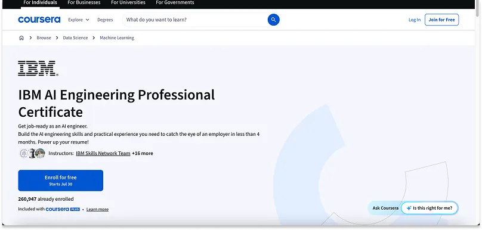
Task: Click the course title heading
Action: (x=116, y=103)
